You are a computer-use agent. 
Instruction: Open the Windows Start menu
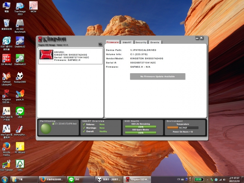coord(5,180)
